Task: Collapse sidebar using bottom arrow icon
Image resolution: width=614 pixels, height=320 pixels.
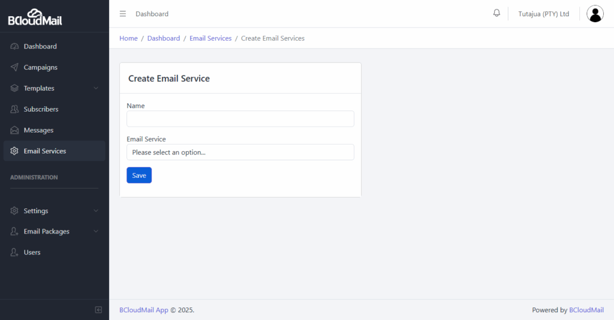Action: [x=98, y=310]
